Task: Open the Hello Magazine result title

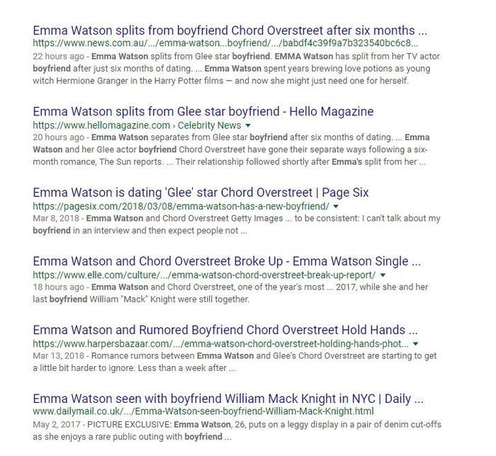Action: coord(203,112)
